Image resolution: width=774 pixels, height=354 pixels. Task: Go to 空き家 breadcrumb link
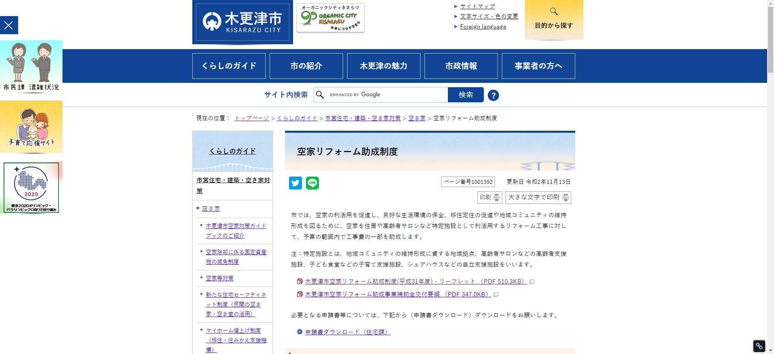pos(417,118)
